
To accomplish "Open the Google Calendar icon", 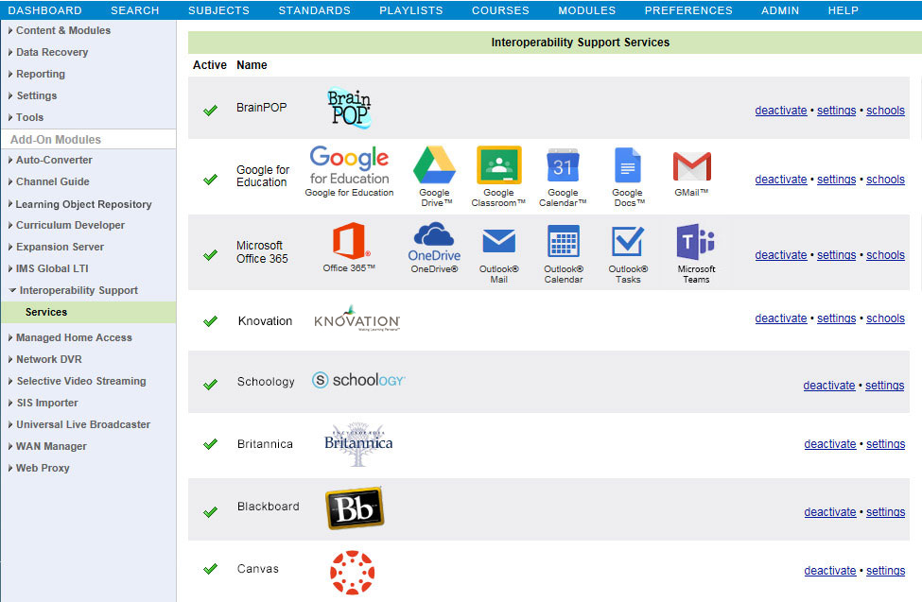I will coord(563,165).
